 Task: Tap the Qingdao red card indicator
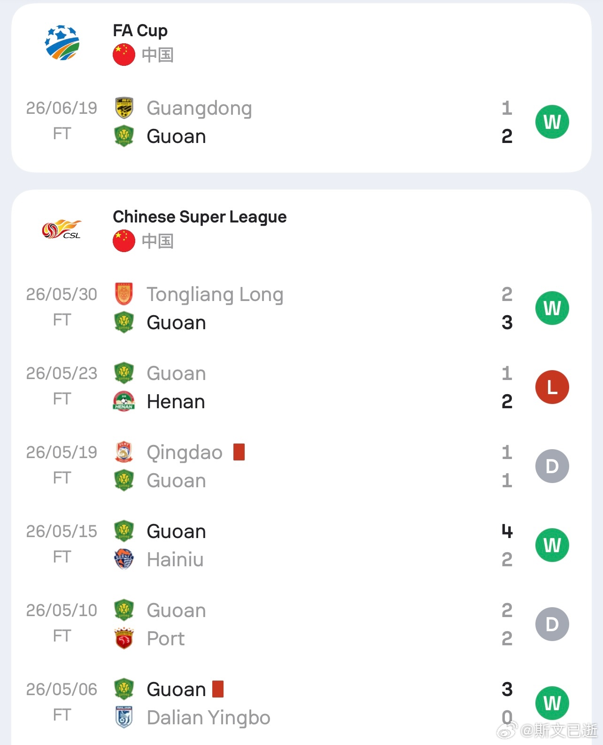click(x=239, y=452)
